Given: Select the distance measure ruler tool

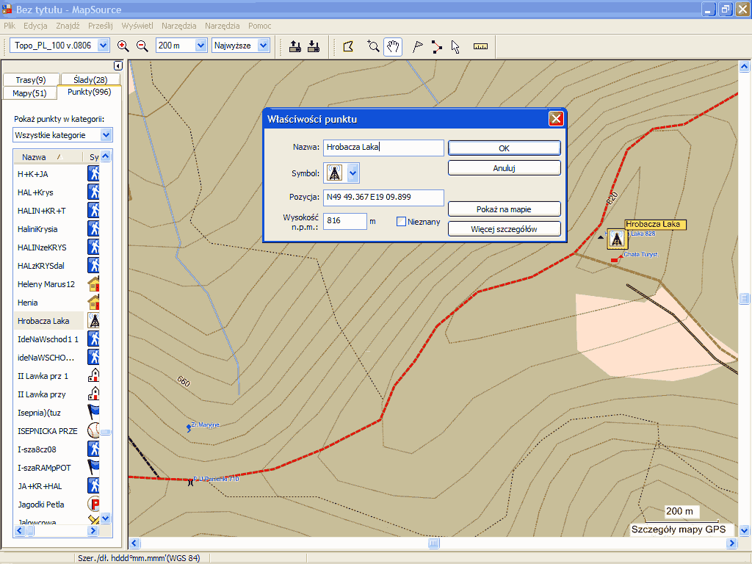Looking at the screenshot, I should pyautogui.click(x=480, y=46).
